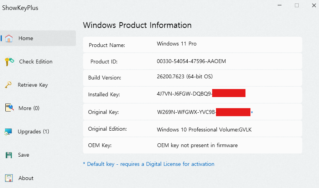Open Upgrades (1) section
The width and height of the screenshot is (319, 188).
point(33,131)
